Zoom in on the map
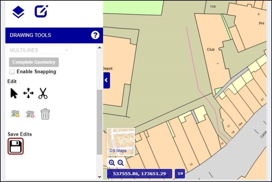 112,163
